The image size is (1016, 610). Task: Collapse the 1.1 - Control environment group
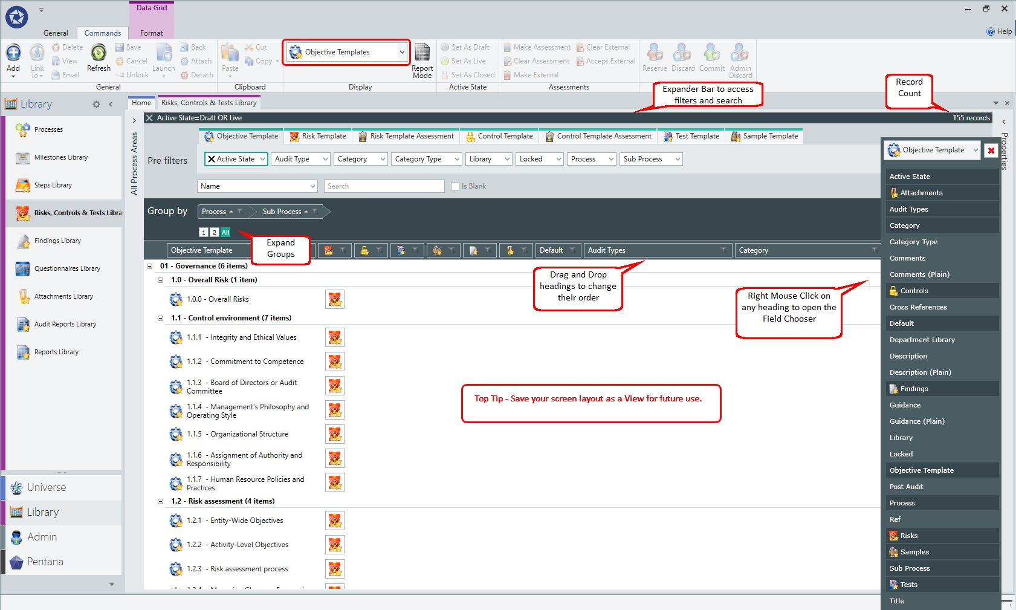click(161, 318)
